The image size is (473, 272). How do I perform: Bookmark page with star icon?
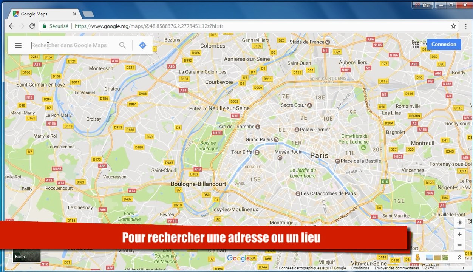coord(453,26)
